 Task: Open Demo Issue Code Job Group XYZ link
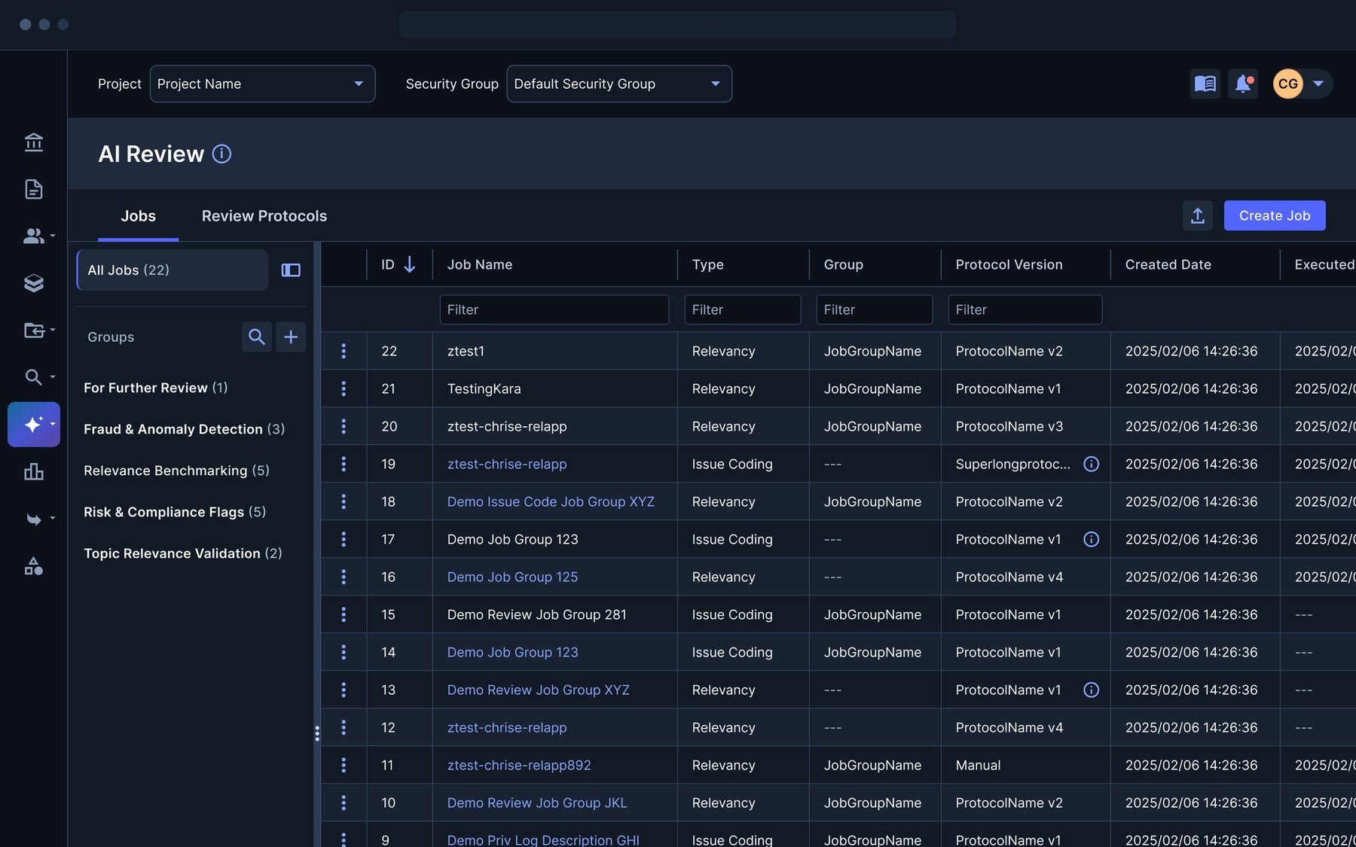551,501
